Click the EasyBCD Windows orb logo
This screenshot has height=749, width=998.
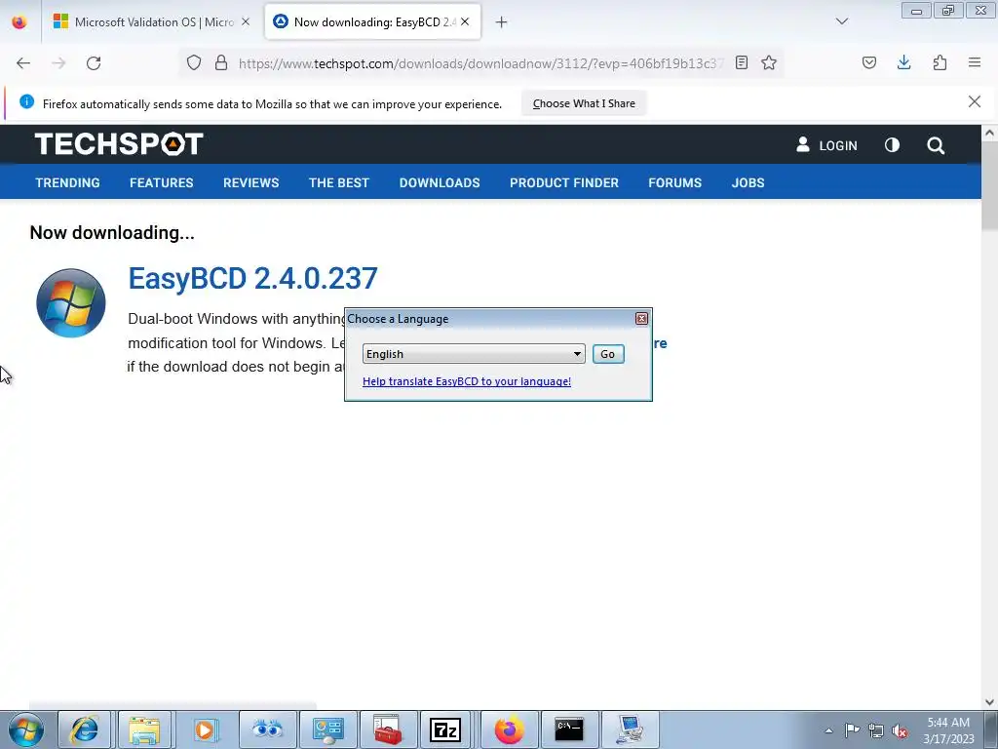pyautogui.click(x=70, y=302)
